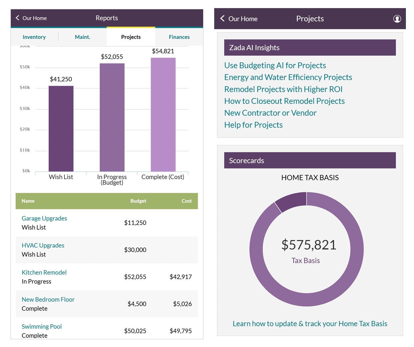Open Remodel Projects with Higher ROI

pyautogui.click(x=283, y=89)
